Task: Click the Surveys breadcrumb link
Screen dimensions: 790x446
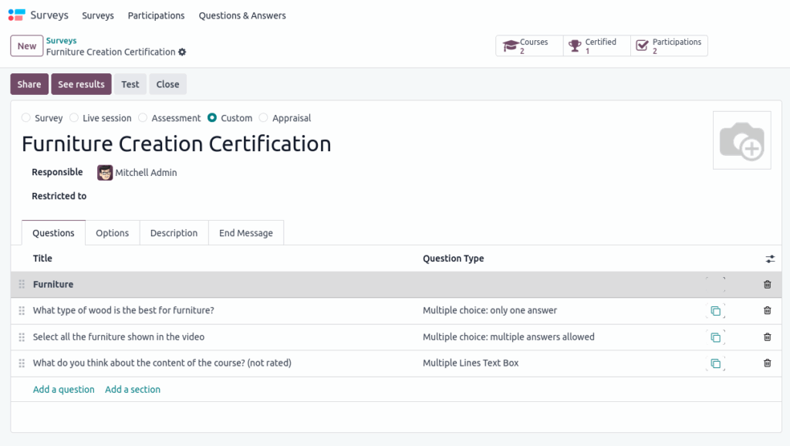Action: click(x=62, y=40)
